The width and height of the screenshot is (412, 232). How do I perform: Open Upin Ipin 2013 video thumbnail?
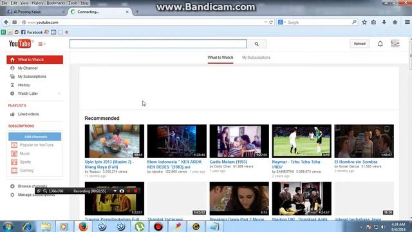tap(115, 141)
